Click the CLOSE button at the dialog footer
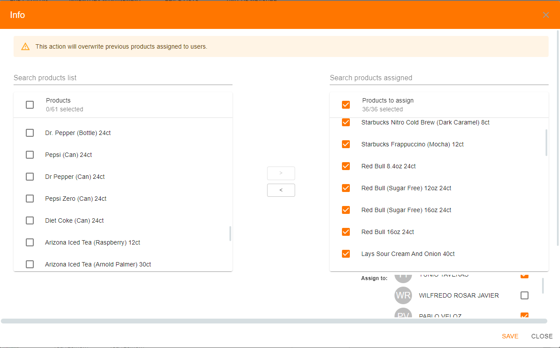This screenshot has height=348, width=560. point(542,336)
